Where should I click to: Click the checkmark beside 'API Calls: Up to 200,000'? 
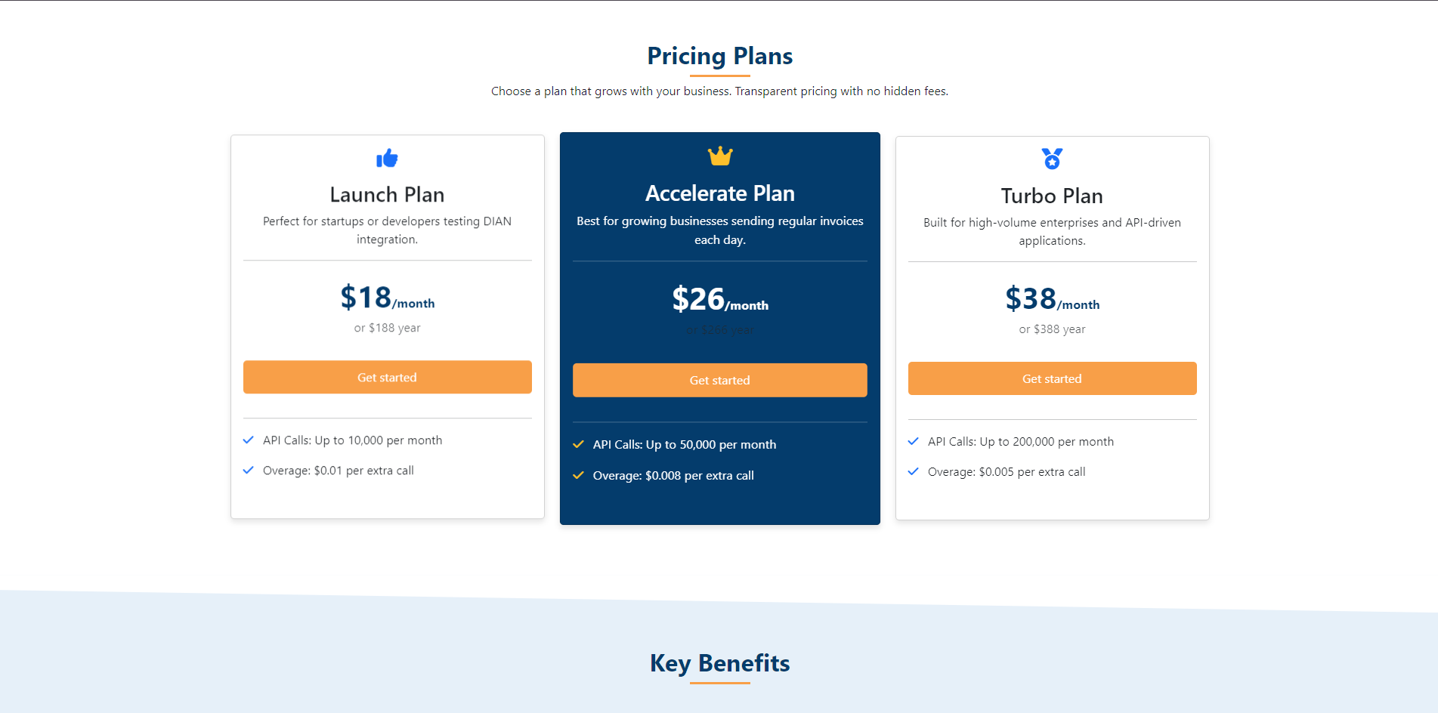(x=913, y=441)
